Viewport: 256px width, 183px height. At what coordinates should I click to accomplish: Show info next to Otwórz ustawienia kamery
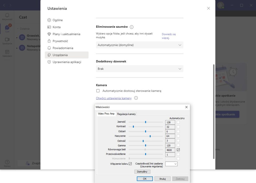pyautogui.click(x=136, y=98)
